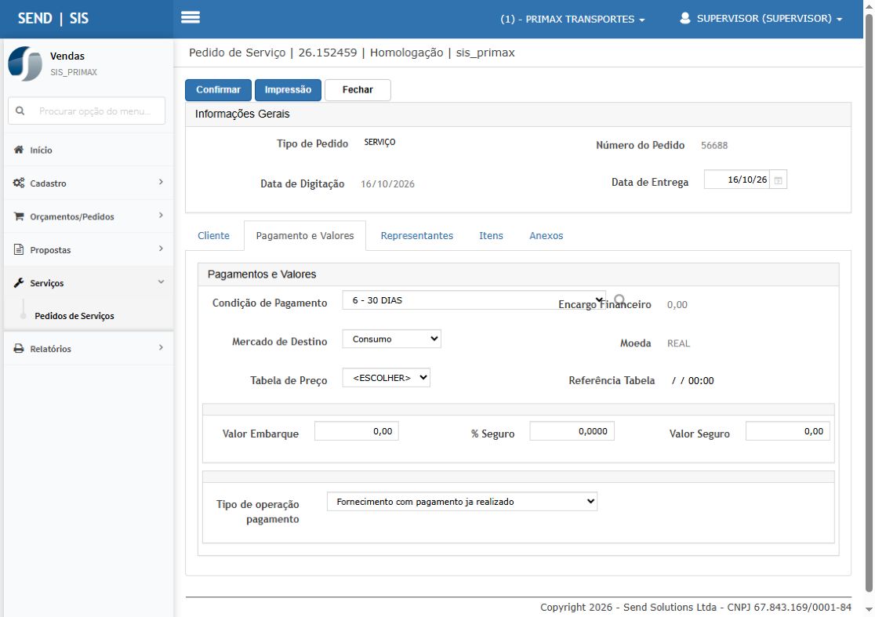This screenshot has height=617, width=875.
Task: Click the Condição de Pagamento lookup magnifier
Action: [619, 300]
